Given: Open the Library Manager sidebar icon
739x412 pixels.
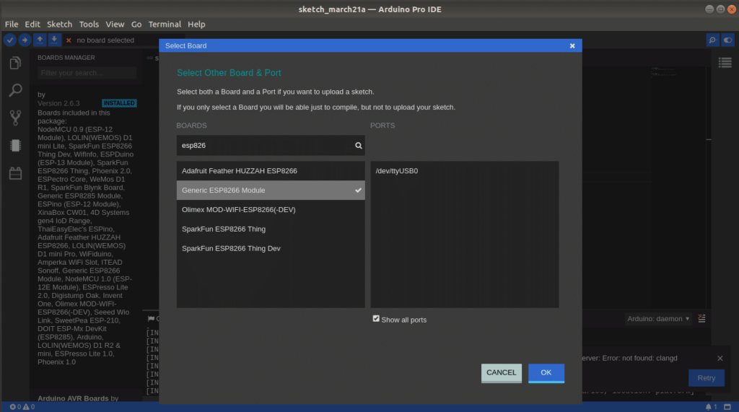Looking at the screenshot, I should (x=15, y=173).
